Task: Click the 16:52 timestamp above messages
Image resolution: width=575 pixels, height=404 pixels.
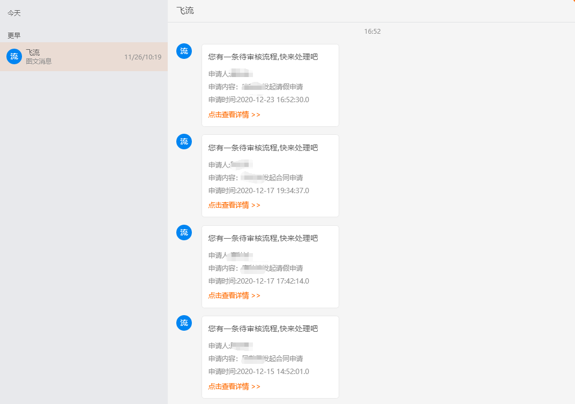Action: tap(372, 32)
